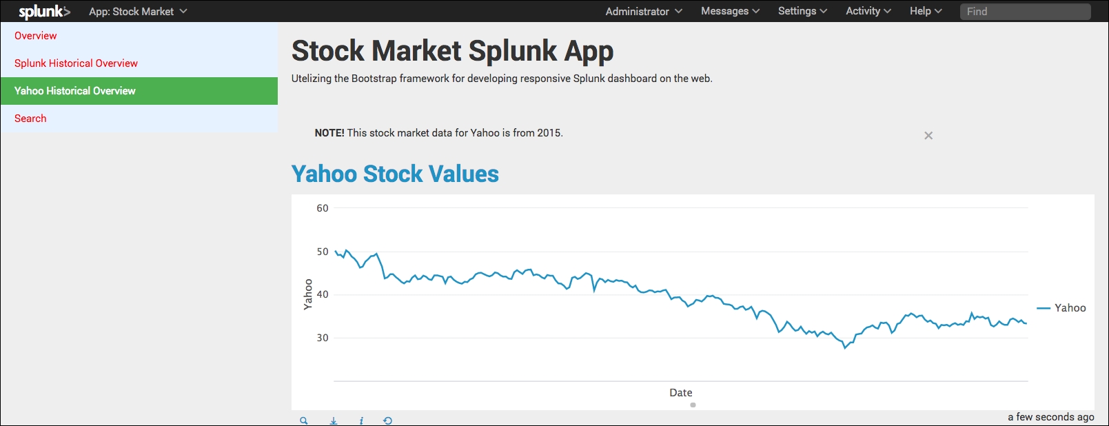Open the Settings menu
1109x426 pixels.
pyautogui.click(x=802, y=12)
